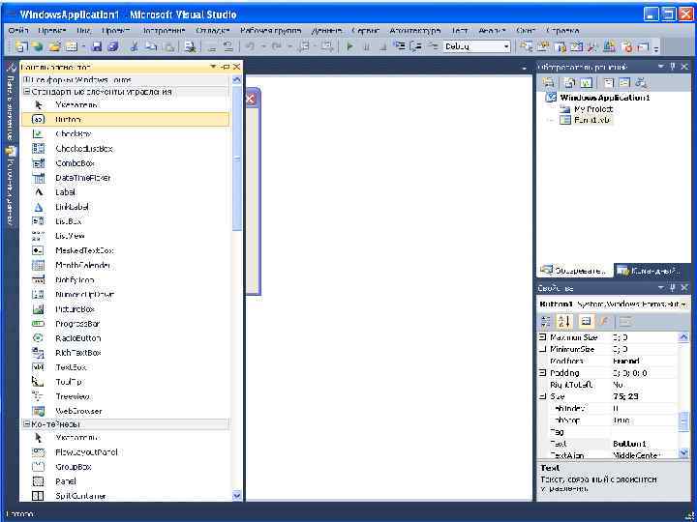Toggle Categorized view in Properties window
Image resolution: width=697 pixels, height=522 pixels.
point(547,321)
